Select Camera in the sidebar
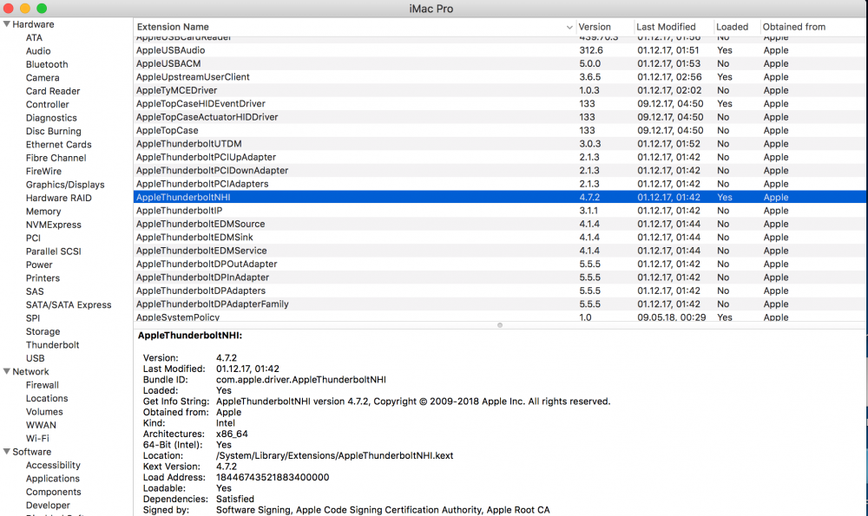This screenshot has width=868, height=516. [x=43, y=78]
